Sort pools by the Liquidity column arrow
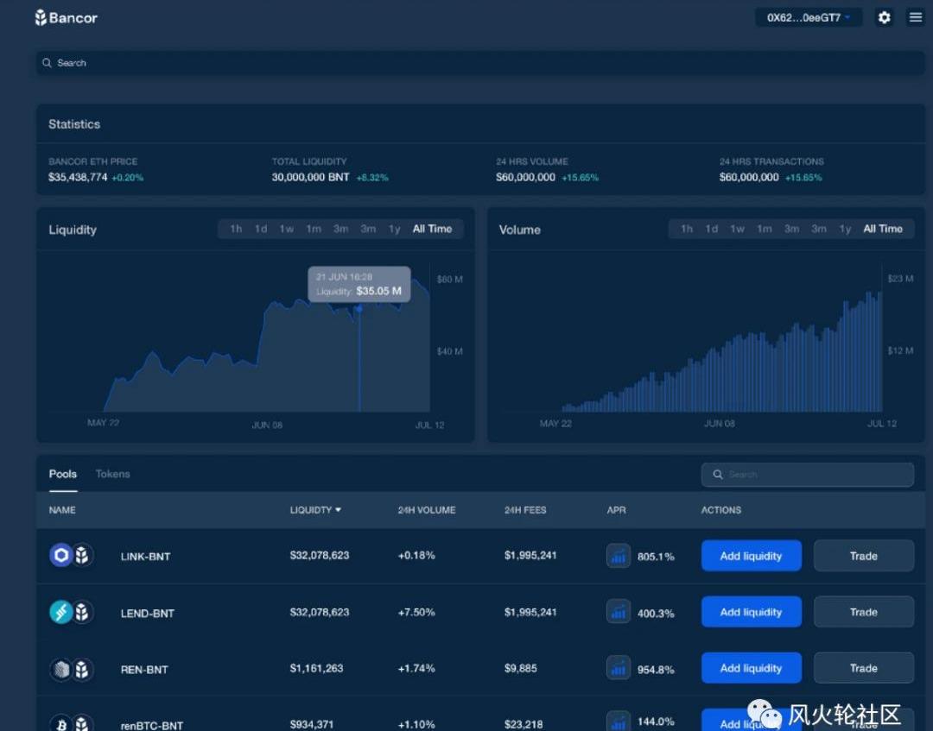The image size is (933, 731). point(338,510)
